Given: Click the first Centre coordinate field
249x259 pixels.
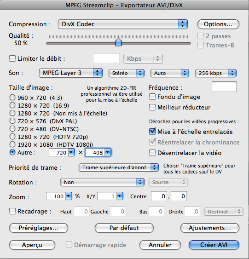Looking at the screenshot, I should [x=159, y=196].
